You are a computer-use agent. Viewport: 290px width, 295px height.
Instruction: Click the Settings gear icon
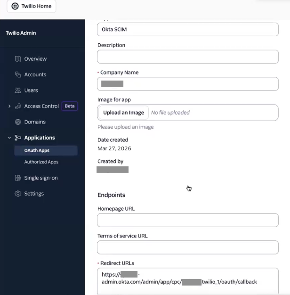pyautogui.click(x=18, y=194)
